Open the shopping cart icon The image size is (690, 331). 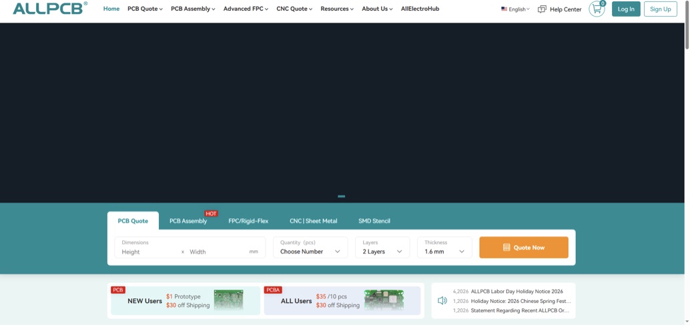point(597,9)
